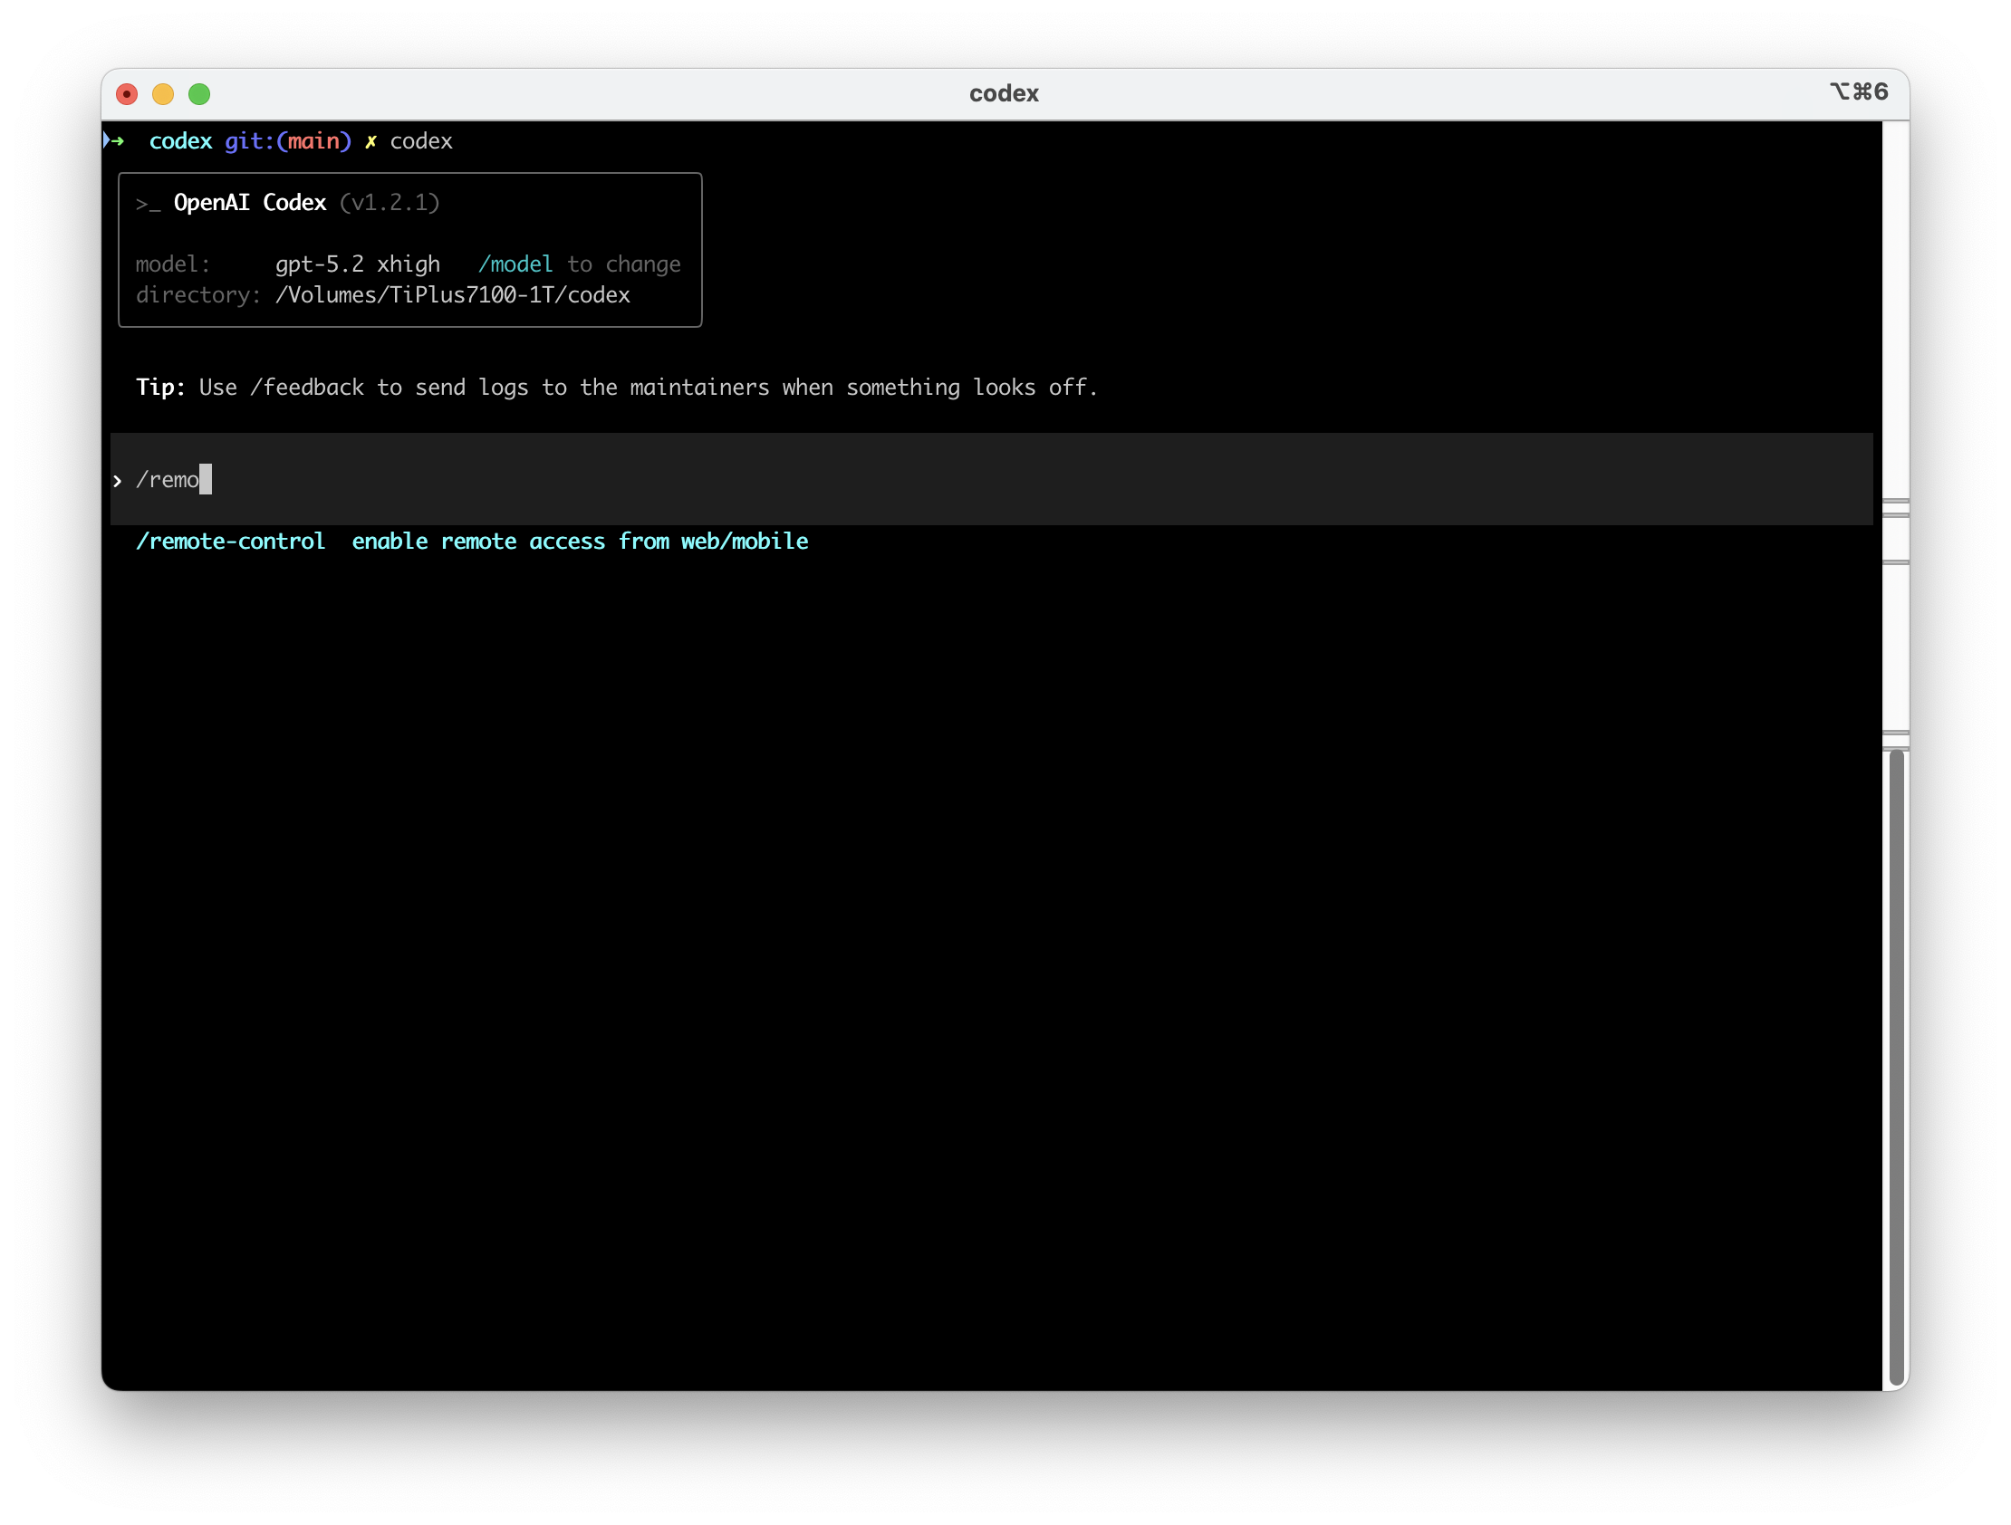Click the third scrollbar mark from the top
The height and width of the screenshot is (1525, 2011).
1896,563
